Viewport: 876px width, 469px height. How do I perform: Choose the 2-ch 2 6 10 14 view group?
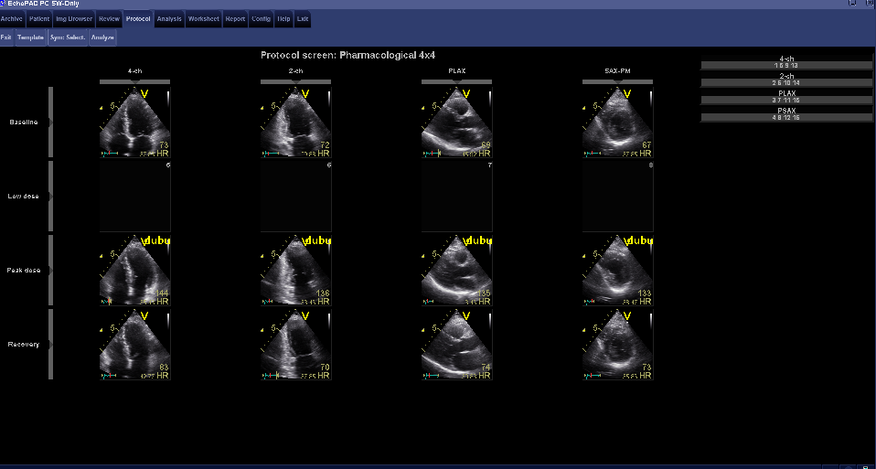[786, 80]
